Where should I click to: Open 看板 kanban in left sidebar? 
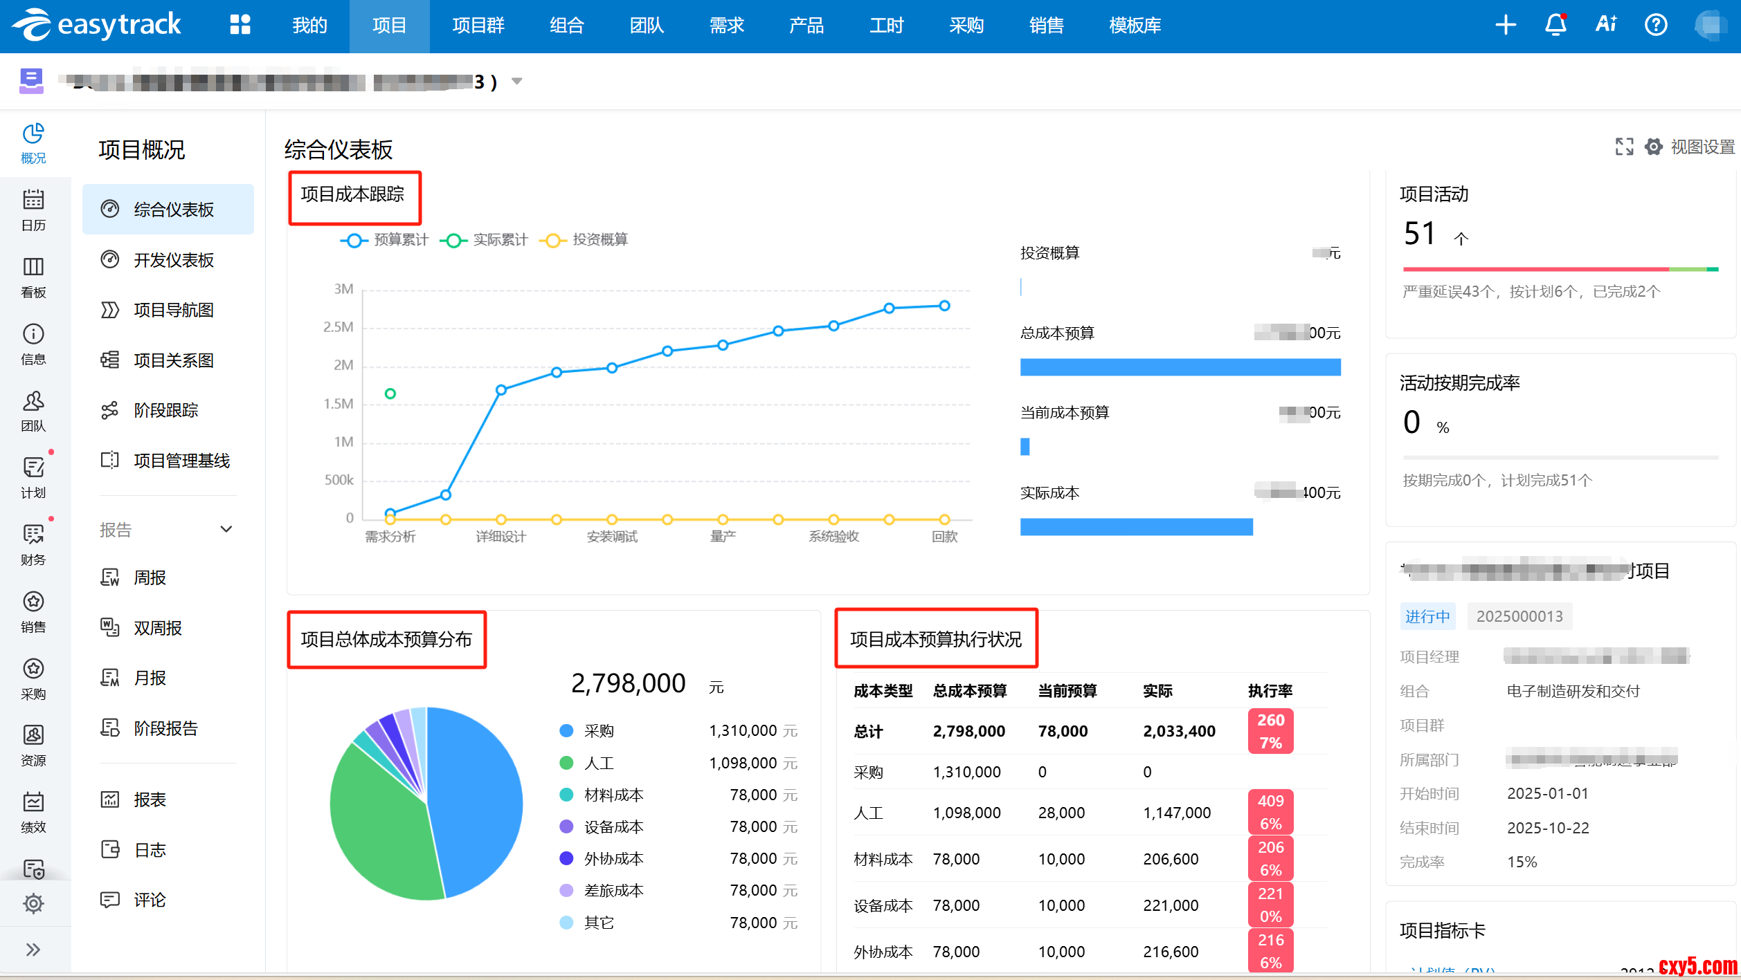pyautogui.click(x=33, y=277)
